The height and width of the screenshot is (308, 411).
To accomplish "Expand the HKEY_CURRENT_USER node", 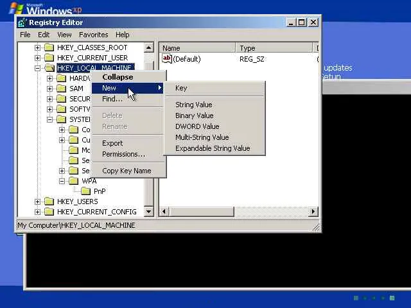I will pyautogui.click(x=37, y=58).
